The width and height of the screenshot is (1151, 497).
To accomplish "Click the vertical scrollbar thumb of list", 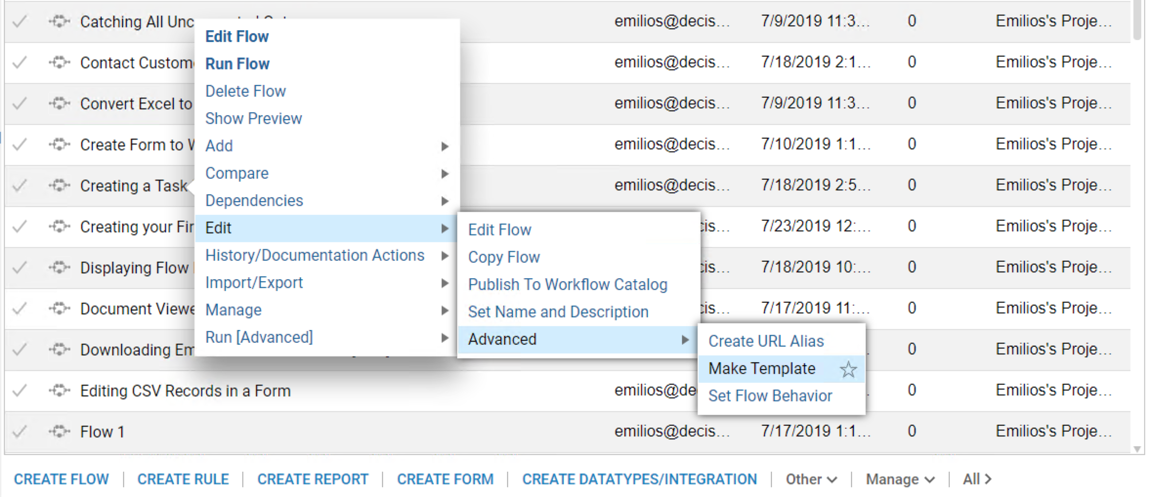I will click(x=1137, y=20).
